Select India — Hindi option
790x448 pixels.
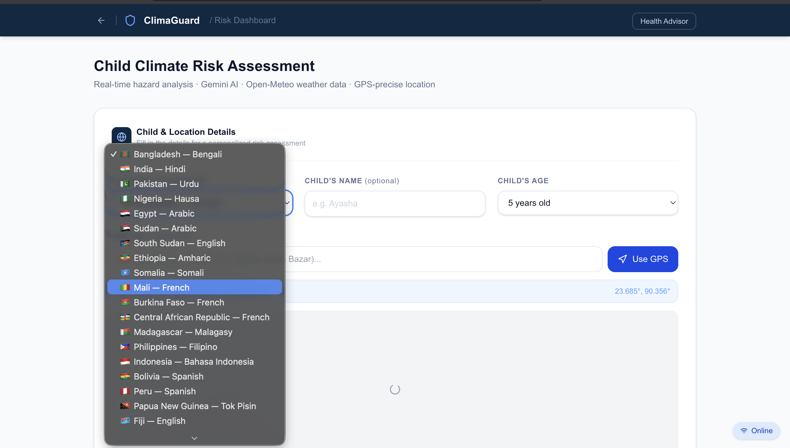click(194, 169)
